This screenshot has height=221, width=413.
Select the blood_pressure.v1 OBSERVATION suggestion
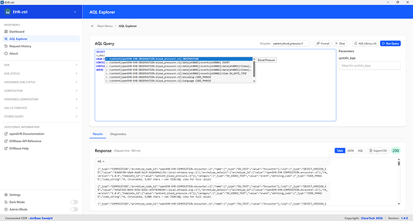coord(179,59)
